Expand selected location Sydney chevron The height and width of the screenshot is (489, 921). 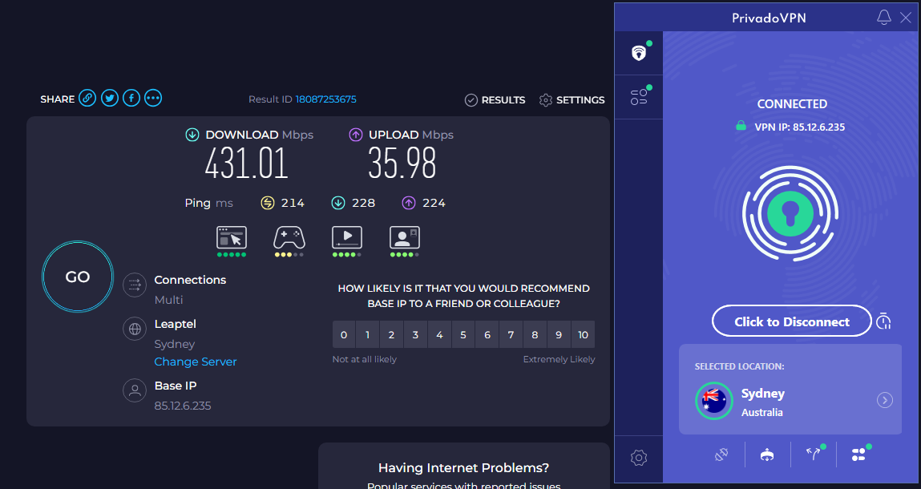[x=885, y=400]
